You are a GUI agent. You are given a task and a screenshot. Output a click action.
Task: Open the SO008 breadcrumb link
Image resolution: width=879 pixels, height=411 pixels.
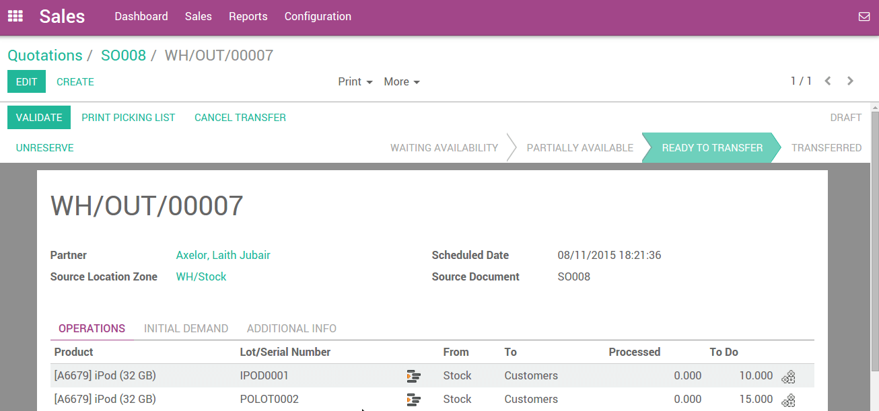click(123, 55)
